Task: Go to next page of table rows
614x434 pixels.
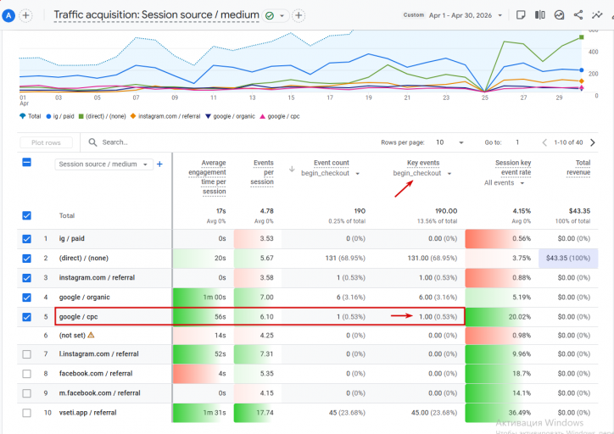Action: click(x=593, y=142)
